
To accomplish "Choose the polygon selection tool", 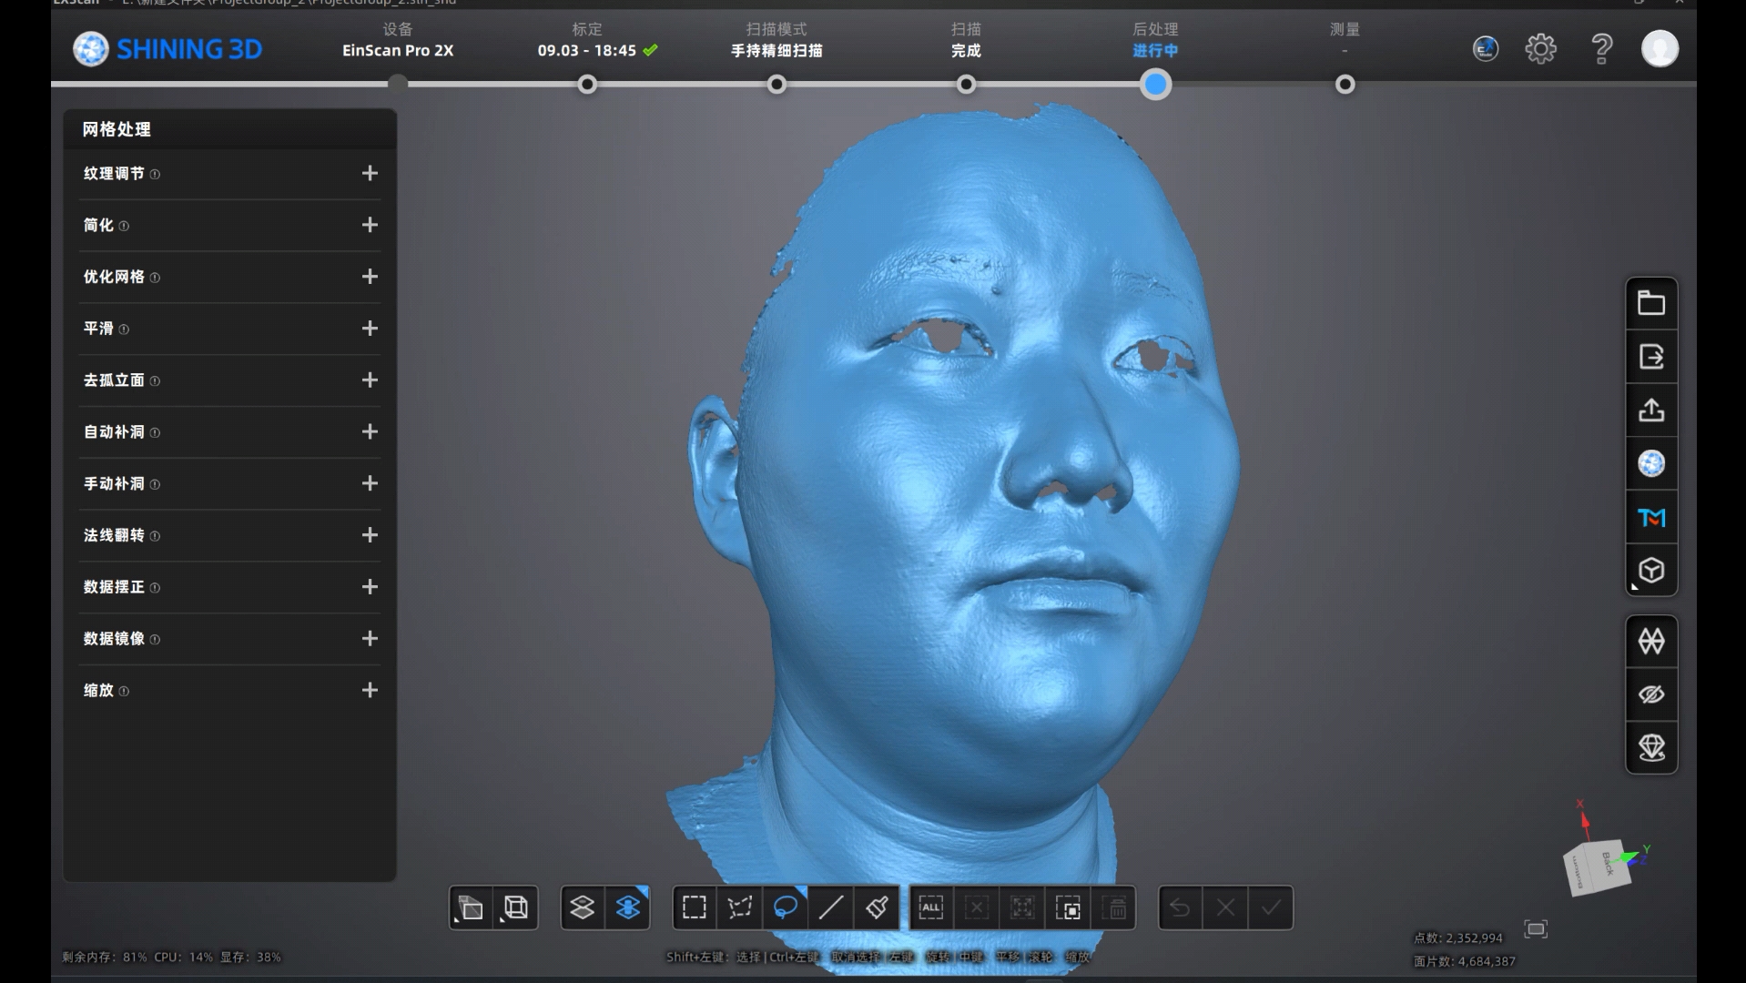I will [739, 907].
